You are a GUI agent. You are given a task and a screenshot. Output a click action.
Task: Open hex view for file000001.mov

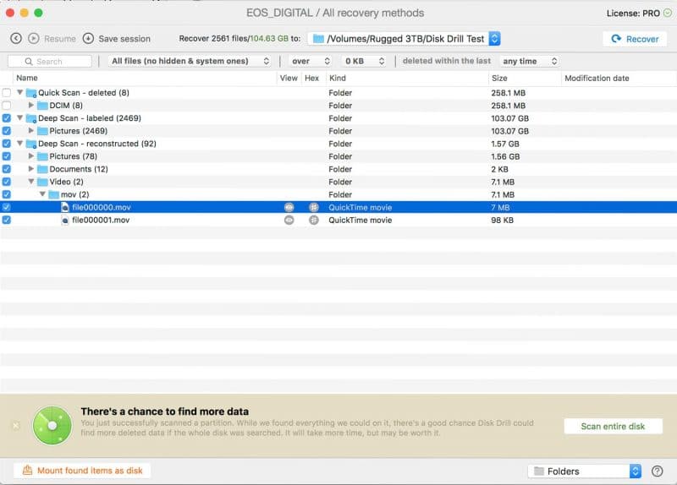point(314,220)
